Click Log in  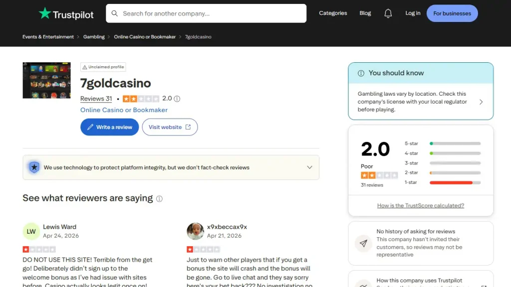[413, 13]
